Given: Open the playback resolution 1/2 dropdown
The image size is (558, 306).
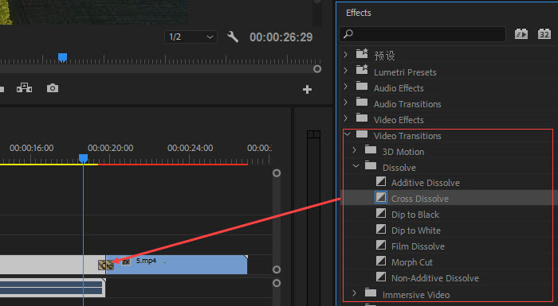Looking at the screenshot, I should (x=191, y=37).
